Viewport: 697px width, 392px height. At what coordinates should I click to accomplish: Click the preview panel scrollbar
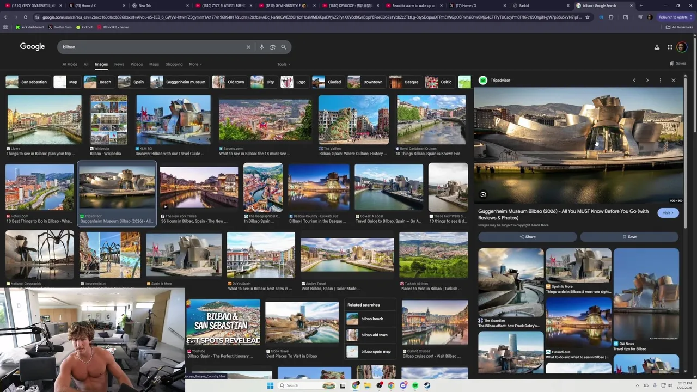685,152
